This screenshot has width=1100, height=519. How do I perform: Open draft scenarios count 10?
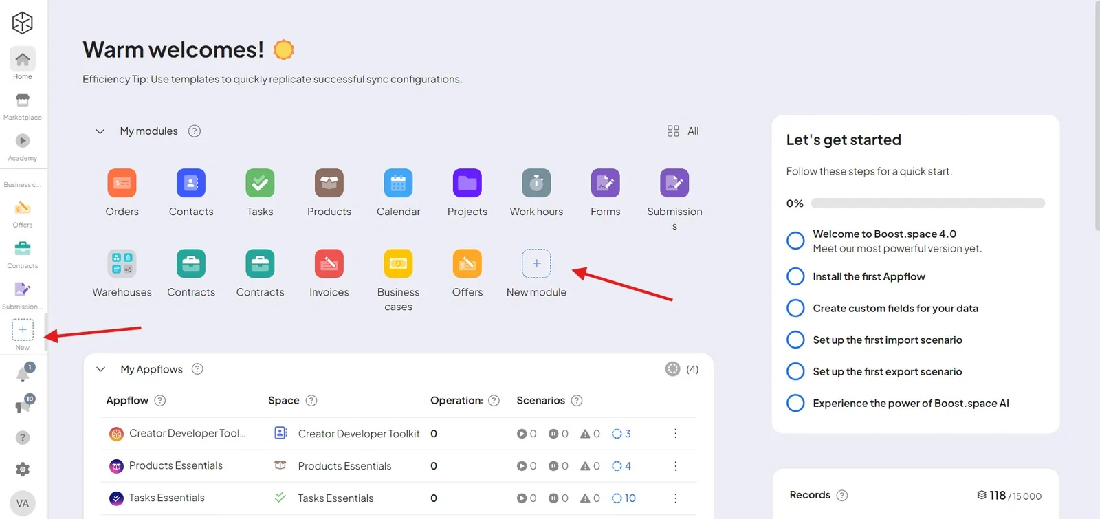pos(624,498)
